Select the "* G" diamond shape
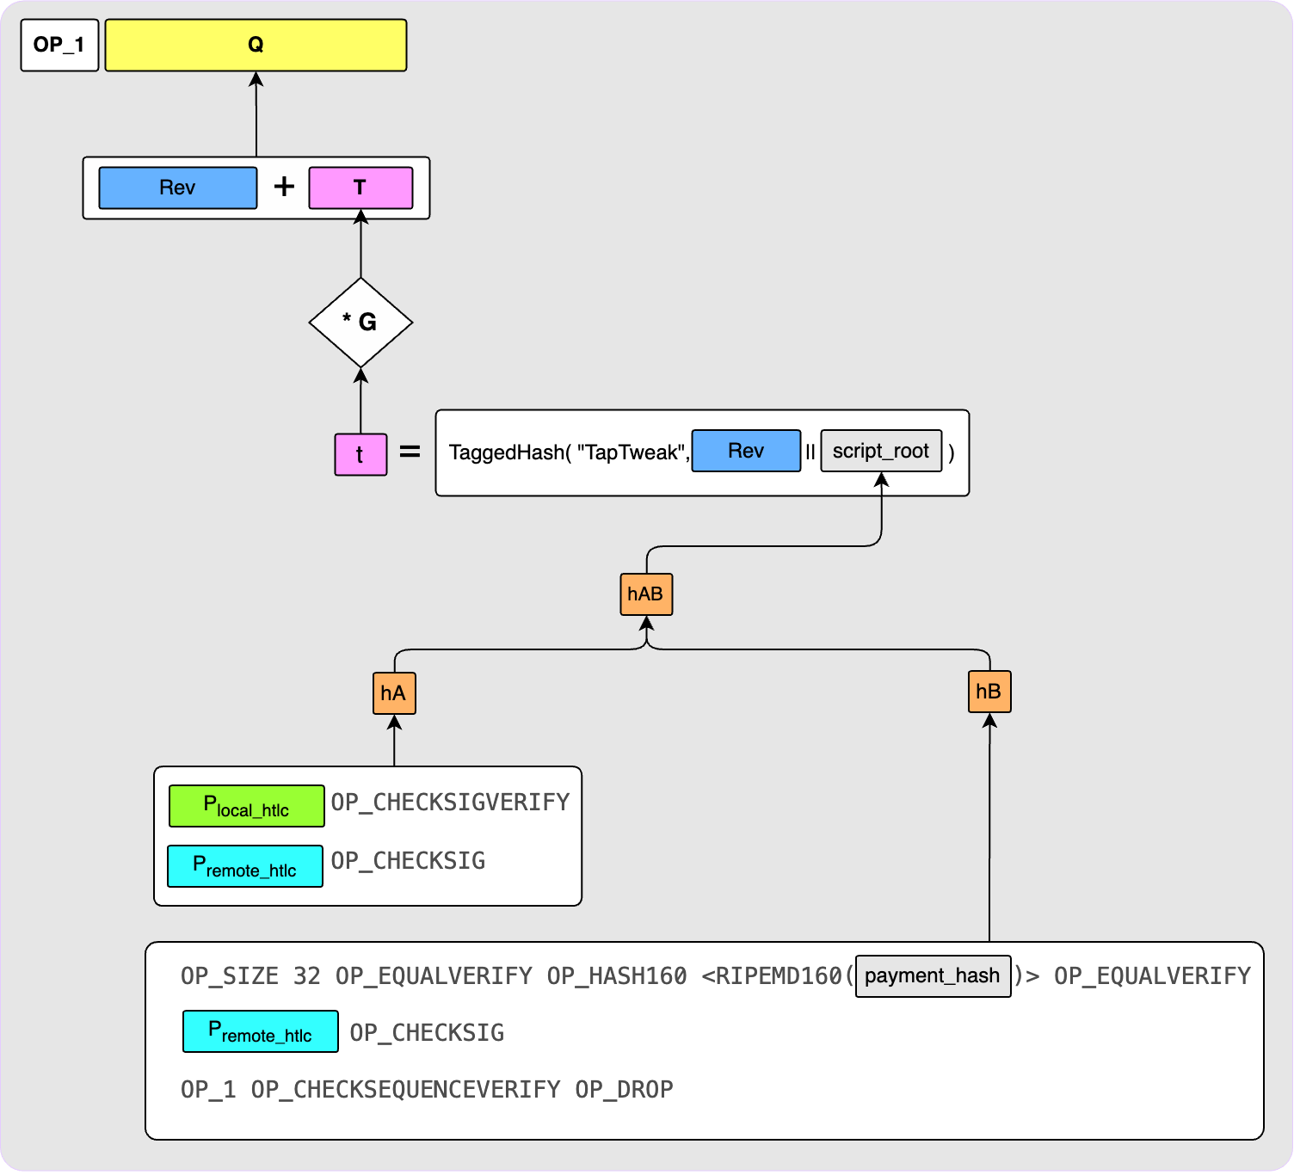Screen dimensions: 1294x1175 tap(360, 323)
